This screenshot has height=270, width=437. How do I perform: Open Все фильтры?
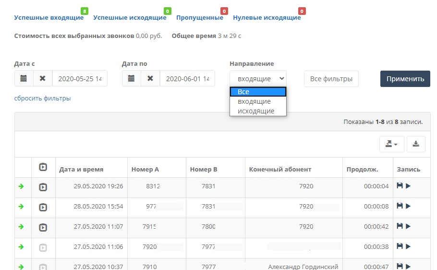click(x=331, y=79)
